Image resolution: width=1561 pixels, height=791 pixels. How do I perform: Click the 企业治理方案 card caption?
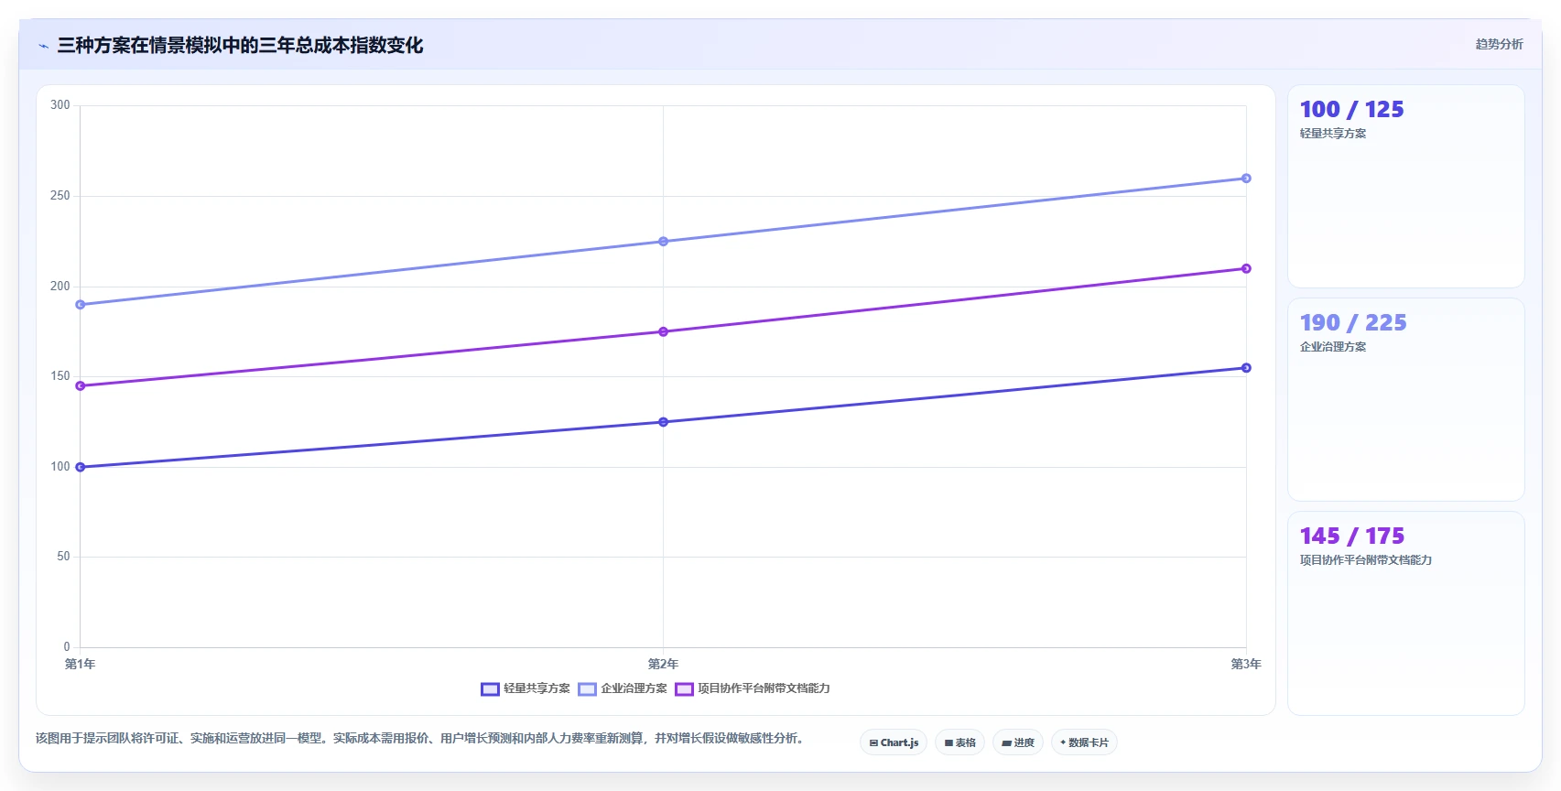(1333, 347)
